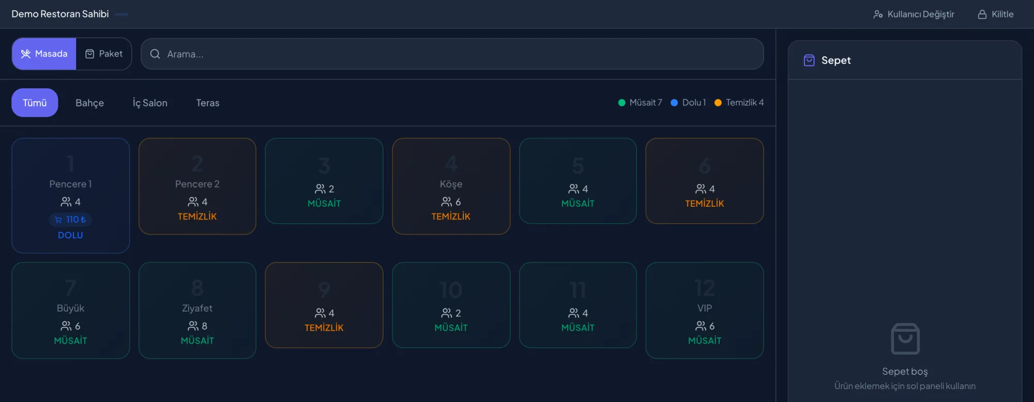Click the Sepet shopping bag icon
This screenshot has width=1034, height=402.
pyautogui.click(x=809, y=60)
